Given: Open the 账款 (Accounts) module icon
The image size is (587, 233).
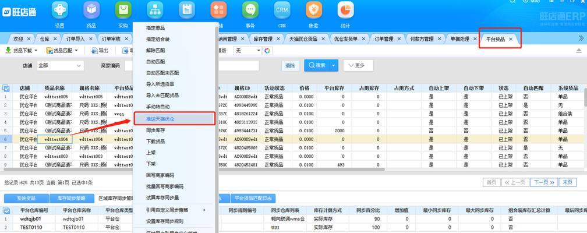Looking at the screenshot, I should pyautogui.click(x=314, y=10).
